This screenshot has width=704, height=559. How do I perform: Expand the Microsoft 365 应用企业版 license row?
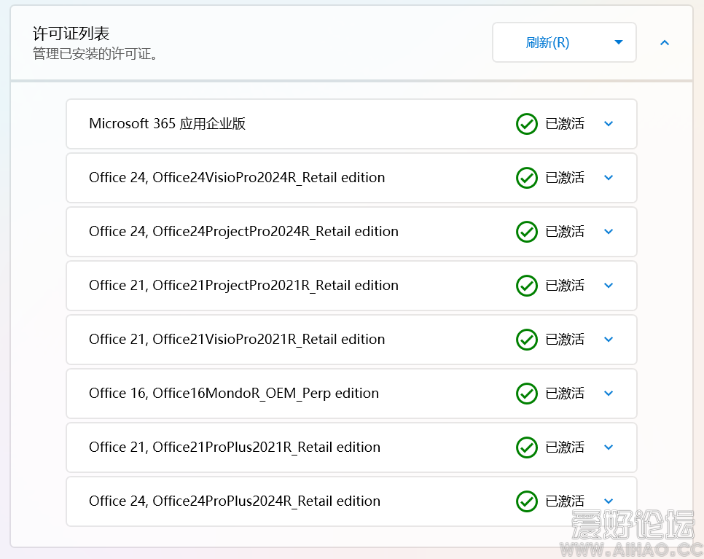point(609,124)
